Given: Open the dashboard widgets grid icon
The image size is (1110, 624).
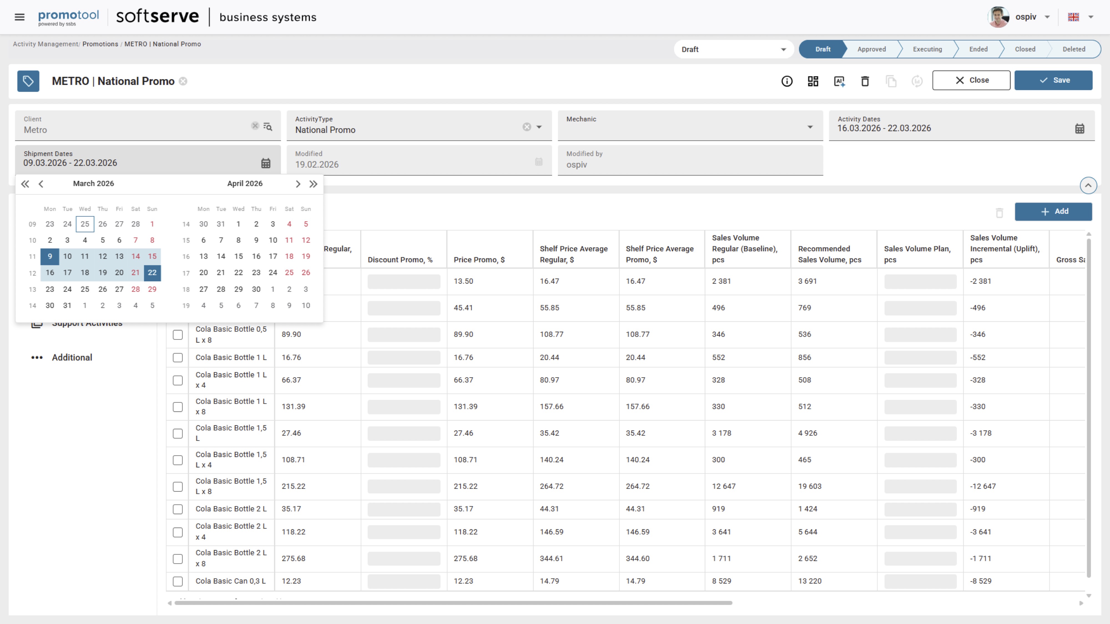Looking at the screenshot, I should 813,81.
